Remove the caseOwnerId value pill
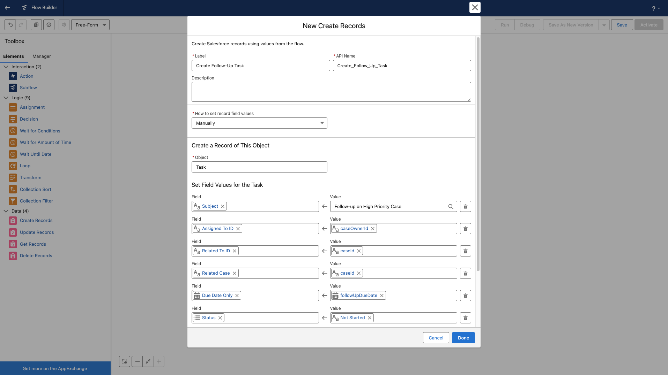 373,229
